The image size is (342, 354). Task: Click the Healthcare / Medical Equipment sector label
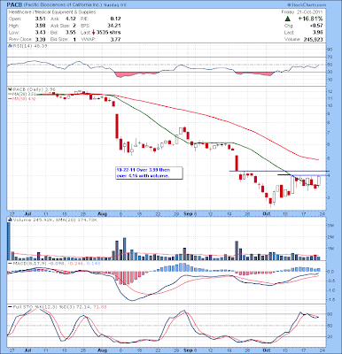click(x=52, y=12)
